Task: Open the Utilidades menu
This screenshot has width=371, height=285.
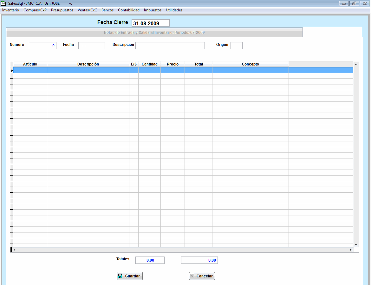Action: point(174,10)
